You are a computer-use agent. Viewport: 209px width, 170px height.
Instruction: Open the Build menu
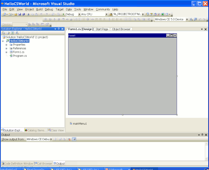coord(39,9)
